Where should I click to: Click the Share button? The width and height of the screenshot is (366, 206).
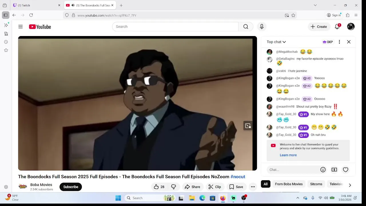pyautogui.click(x=192, y=187)
